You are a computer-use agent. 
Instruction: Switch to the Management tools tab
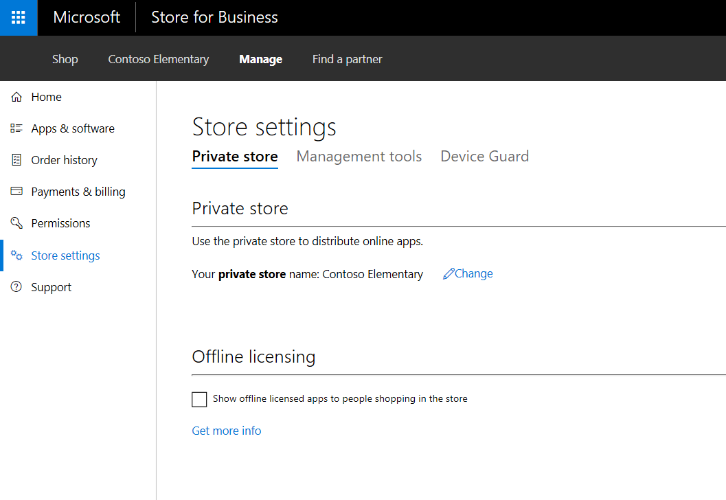pyautogui.click(x=359, y=157)
